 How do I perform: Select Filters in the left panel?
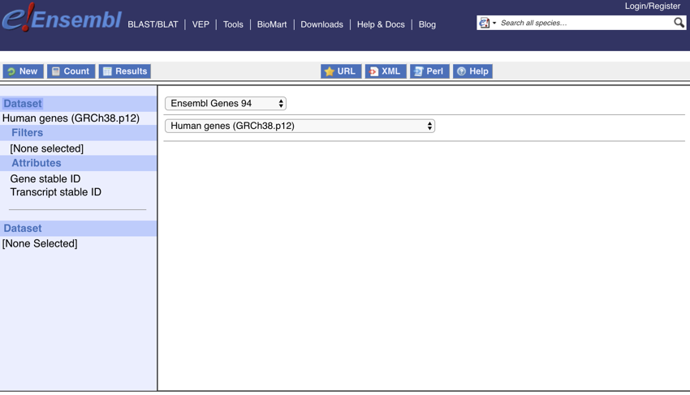(x=27, y=133)
